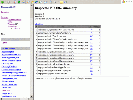Click the sidebar horizontal scrollbar right arrow
The height and width of the screenshot is (100, 133).
pos(29,99)
